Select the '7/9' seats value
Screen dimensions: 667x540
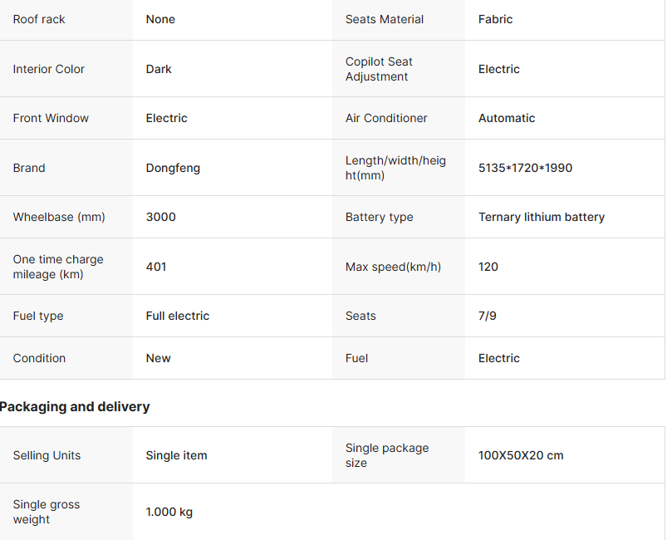pos(488,316)
